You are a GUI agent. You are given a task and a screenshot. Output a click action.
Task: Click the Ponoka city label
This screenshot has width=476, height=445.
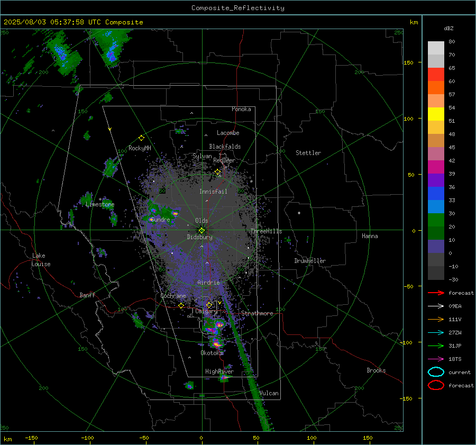241,109
